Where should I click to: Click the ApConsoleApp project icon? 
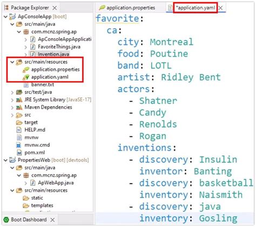12,17
